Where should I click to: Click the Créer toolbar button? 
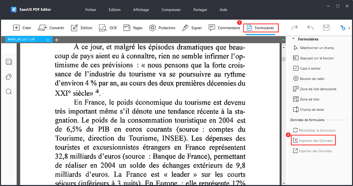click(22, 28)
